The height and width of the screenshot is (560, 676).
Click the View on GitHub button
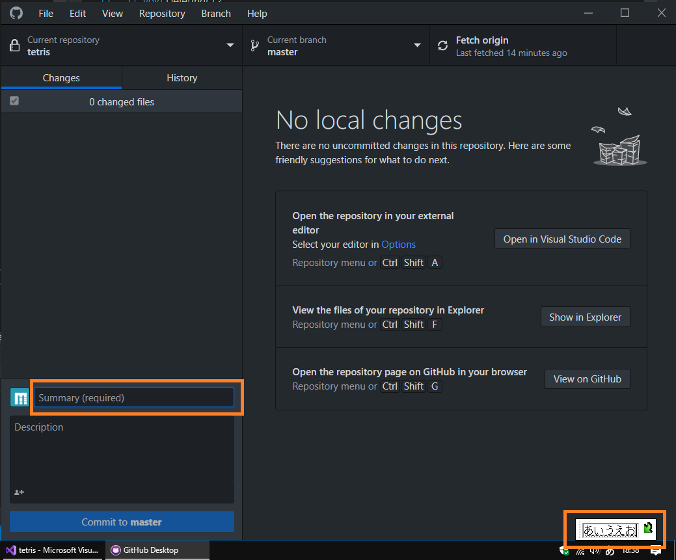coord(587,379)
